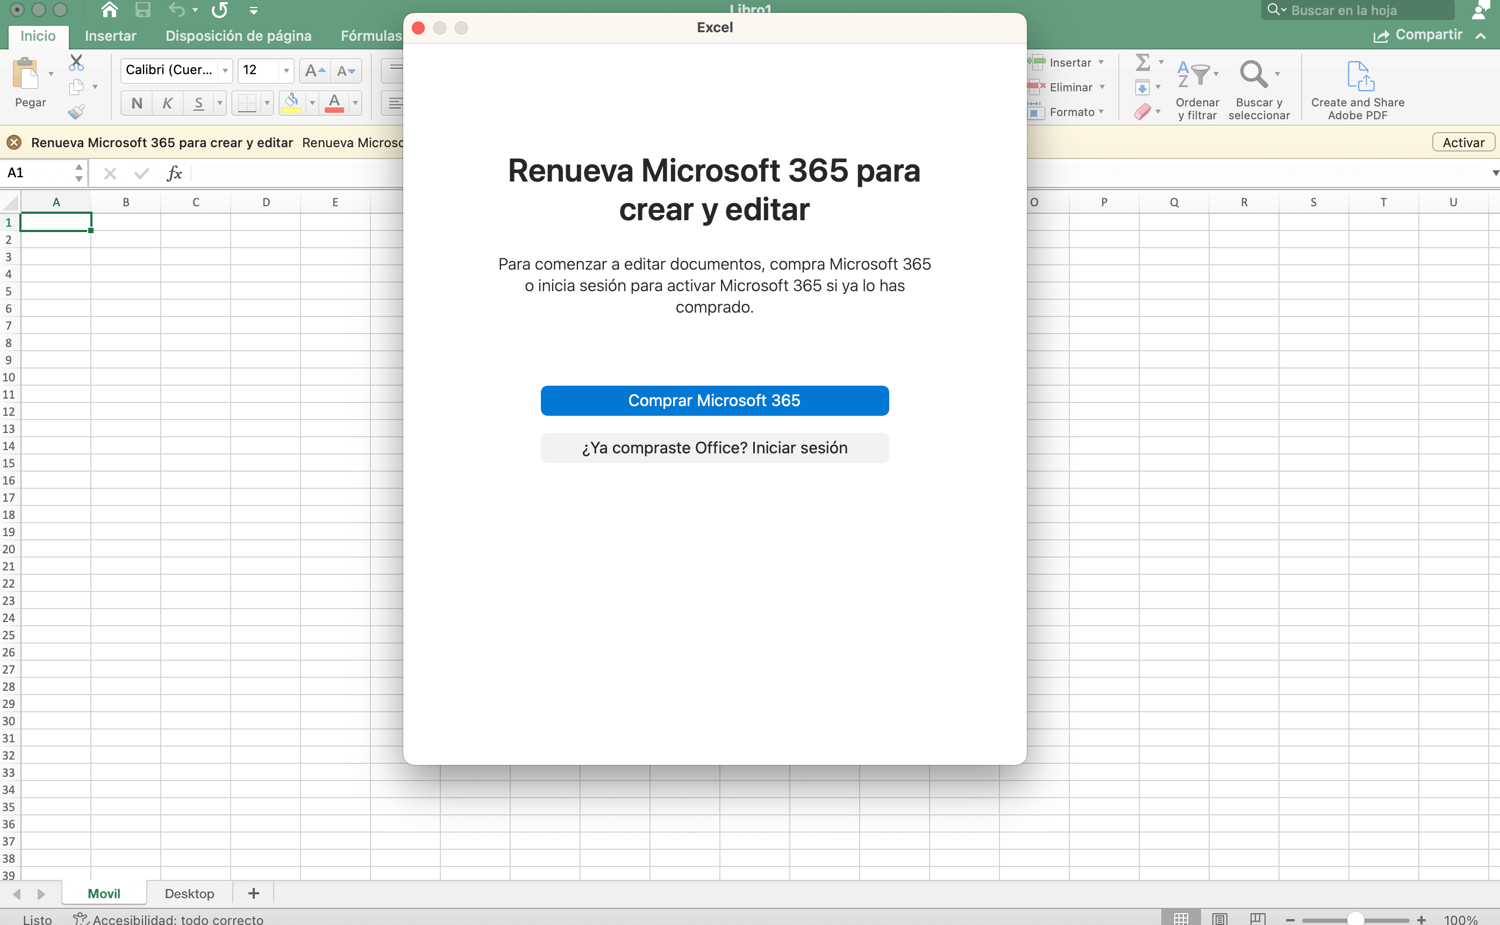Click the Format Painter brush icon

click(x=76, y=112)
